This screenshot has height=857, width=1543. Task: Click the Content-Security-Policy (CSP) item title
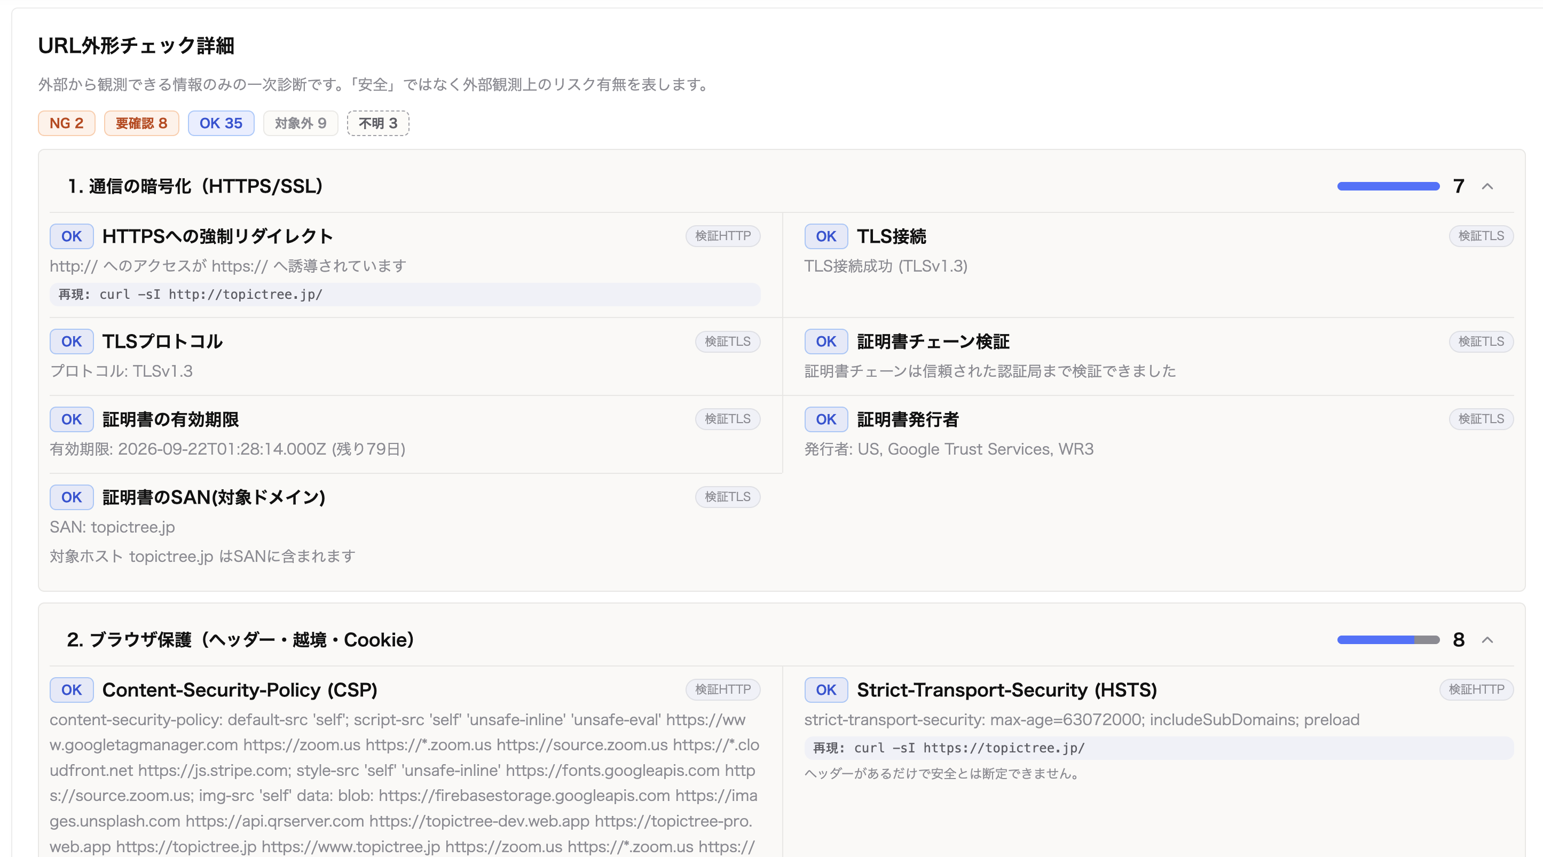(x=240, y=690)
